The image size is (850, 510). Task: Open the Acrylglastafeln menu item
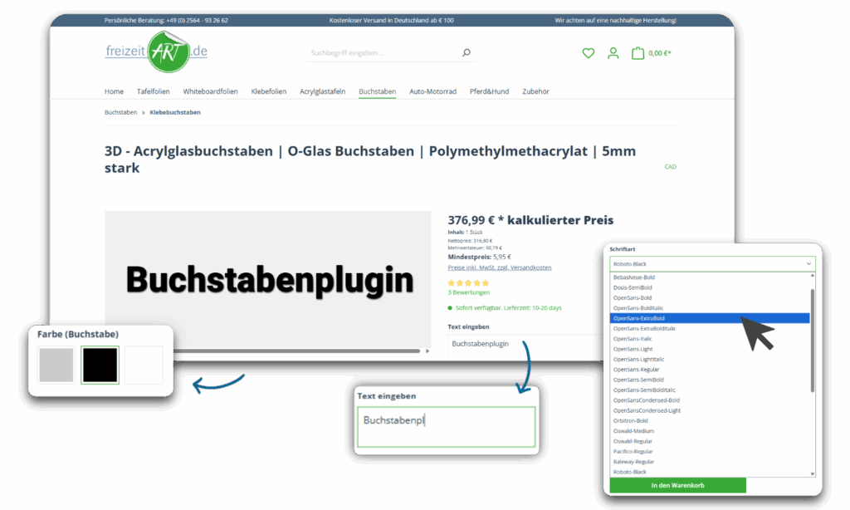coord(322,91)
